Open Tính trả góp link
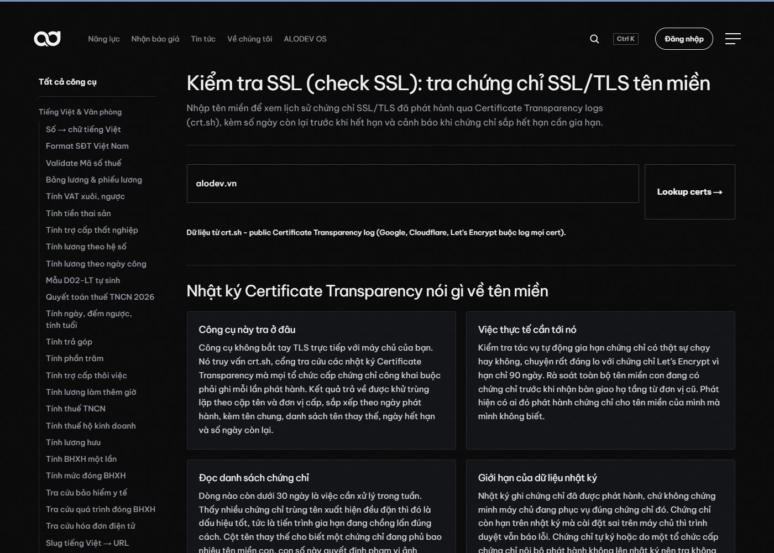Screen dimensions: 774x553 69,342
